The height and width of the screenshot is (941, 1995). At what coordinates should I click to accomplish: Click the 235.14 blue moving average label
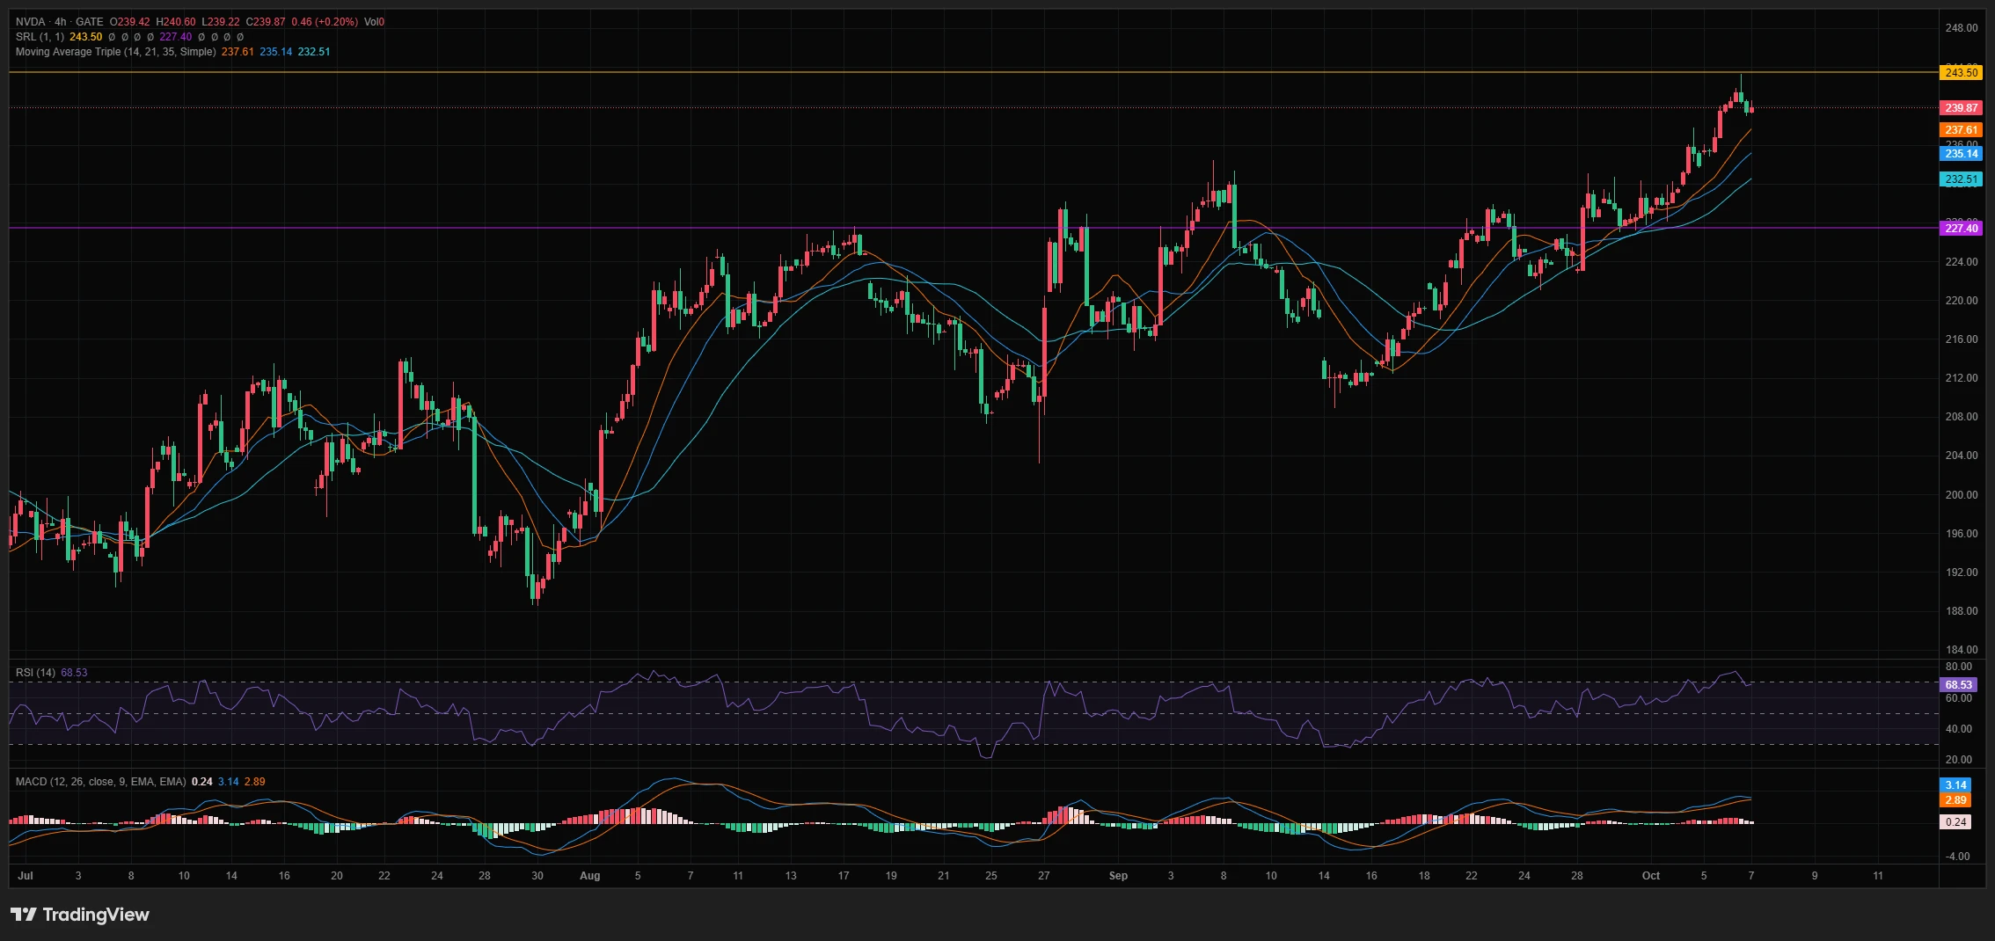coord(1961,154)
